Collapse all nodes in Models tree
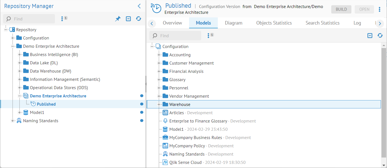This screenshot has height=168, width=387. [370, 36]
